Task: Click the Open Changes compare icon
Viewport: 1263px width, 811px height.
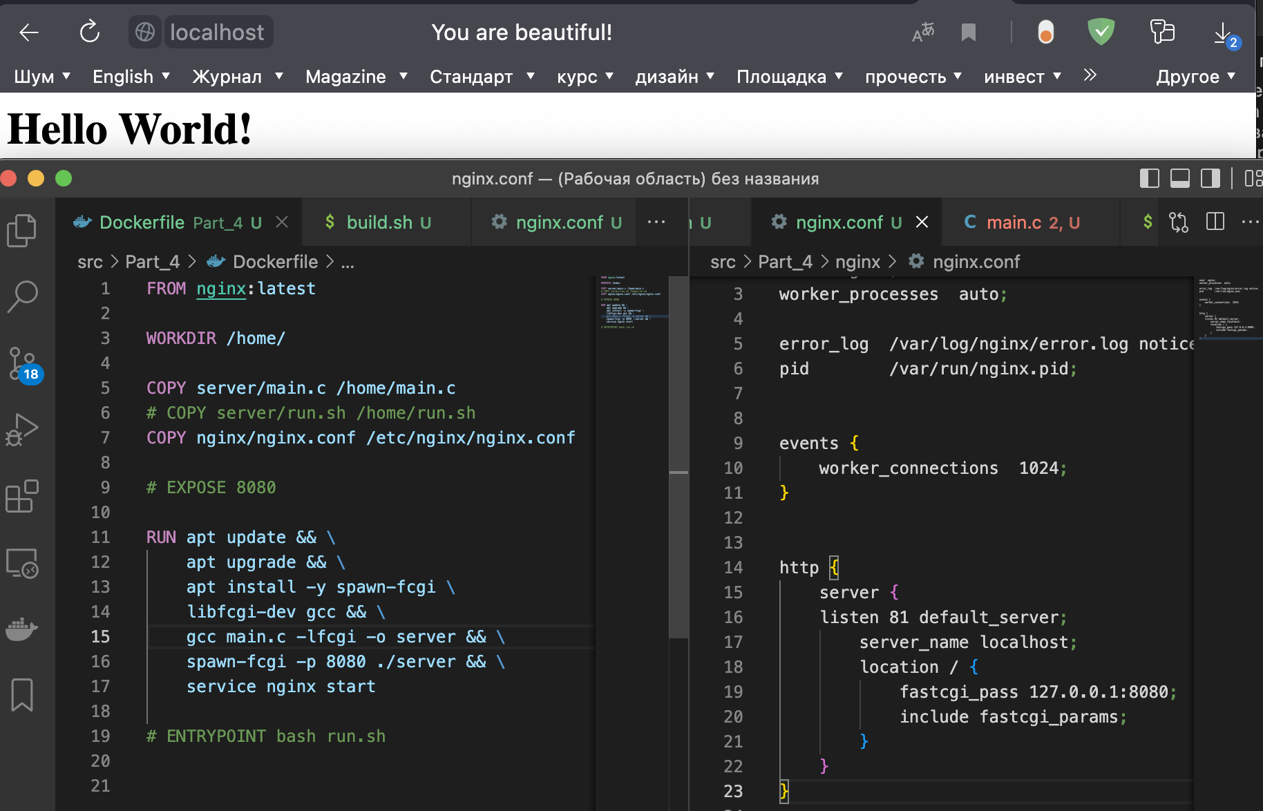Action: point(1179,222)
